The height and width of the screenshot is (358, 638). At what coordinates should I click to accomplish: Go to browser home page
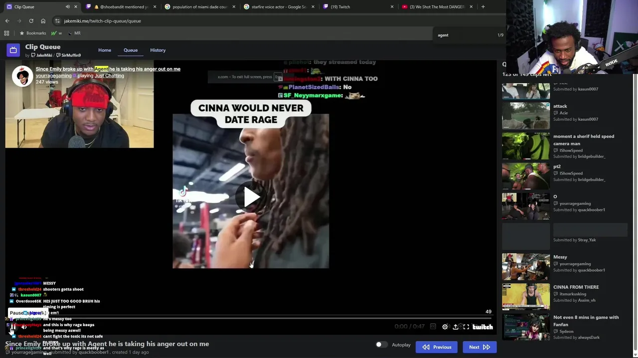43,21
